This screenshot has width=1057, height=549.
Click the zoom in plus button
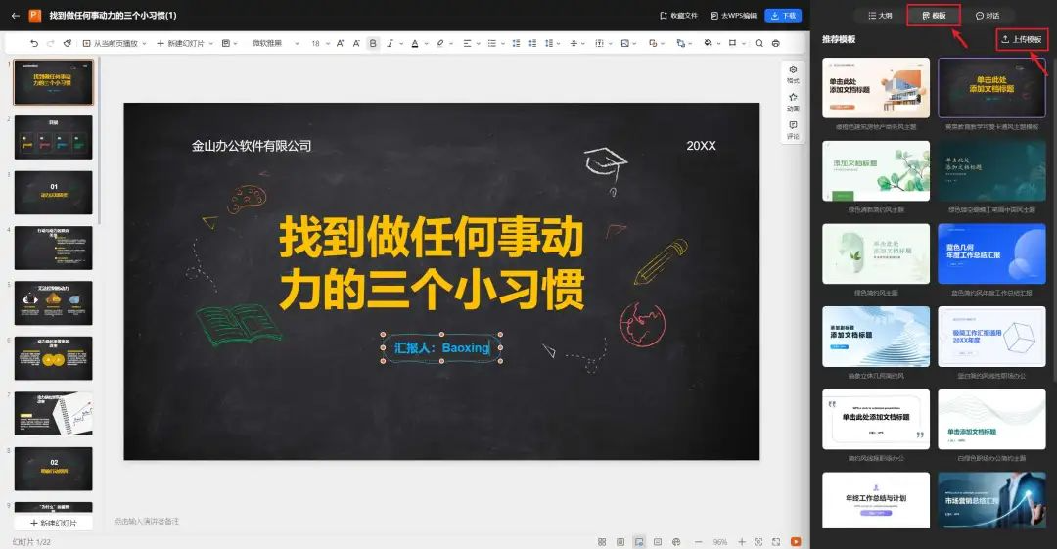(742, 541)
